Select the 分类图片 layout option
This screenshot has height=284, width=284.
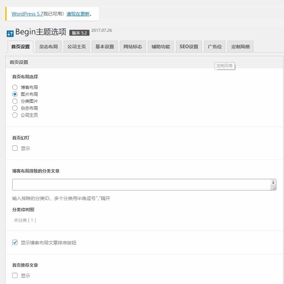15,101
